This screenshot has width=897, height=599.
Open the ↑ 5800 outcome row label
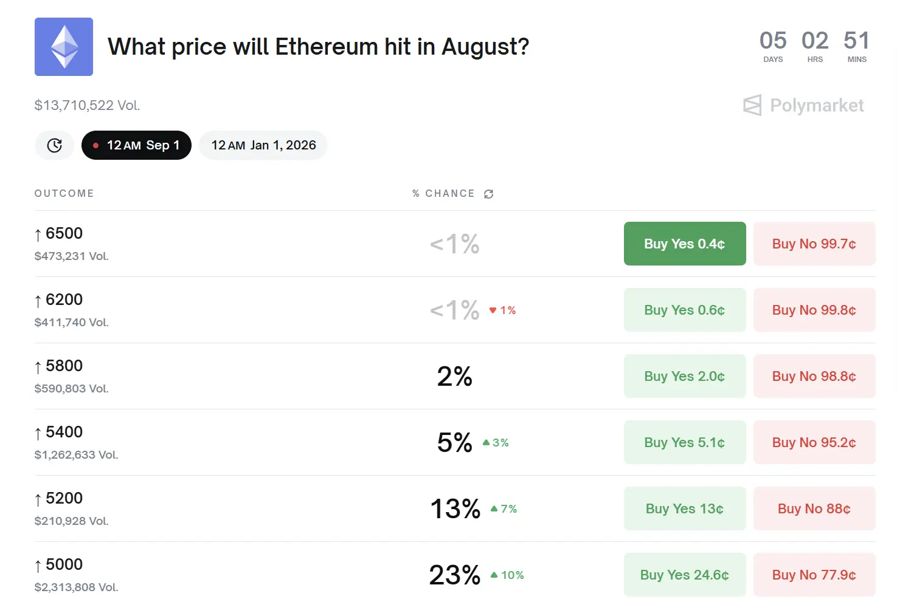(x=59, y=366)
